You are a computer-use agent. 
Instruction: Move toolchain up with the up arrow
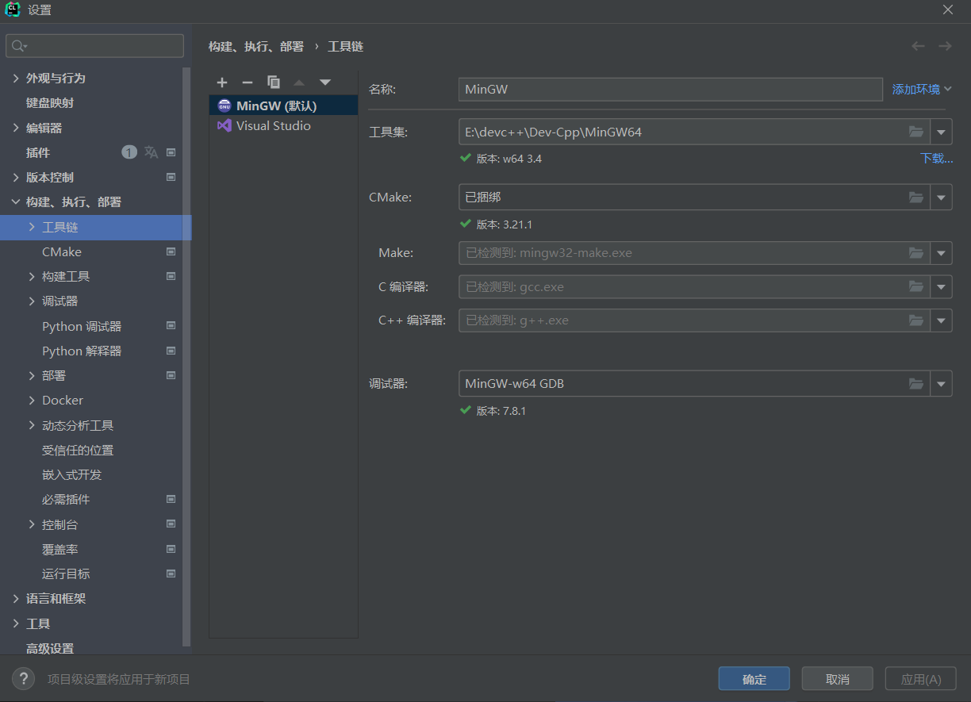(x=299, y=82)
